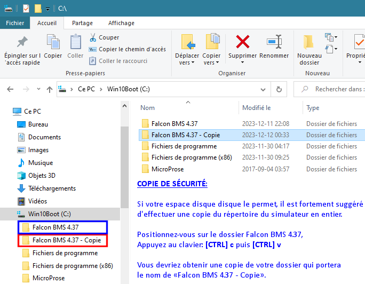
Task: Go up one folder level arrow
Action: tap(49, 90)
